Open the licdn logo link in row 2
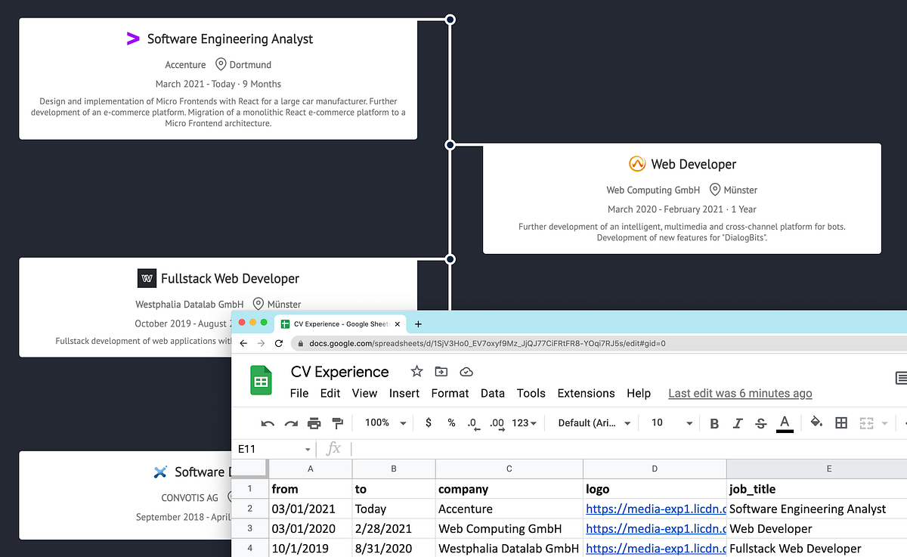Image resolution: width=907 pixels, height=557 pixels. pos(655,509)
